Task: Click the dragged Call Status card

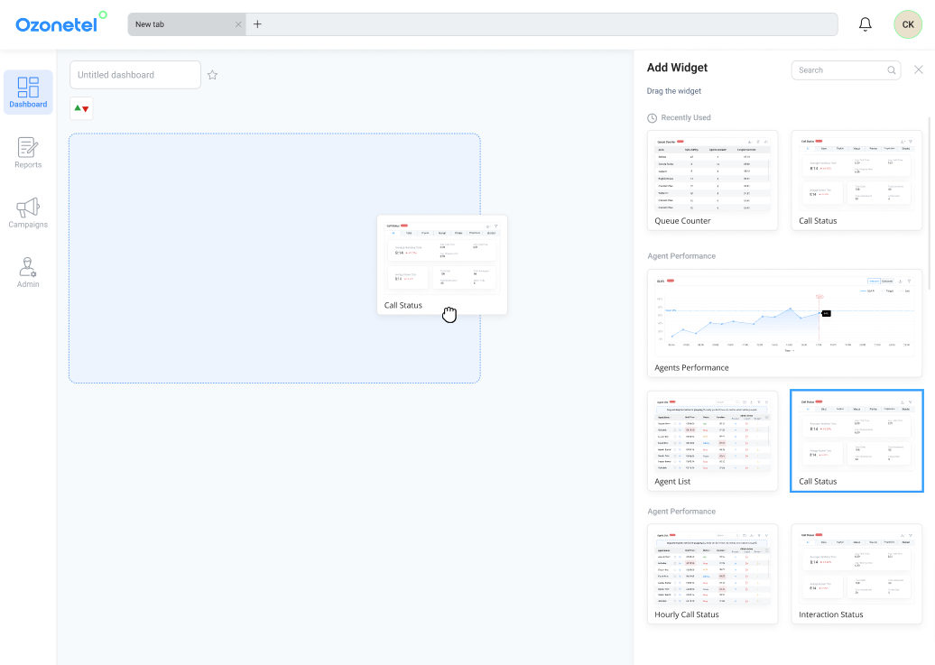Action: click(x=442, y=264)
